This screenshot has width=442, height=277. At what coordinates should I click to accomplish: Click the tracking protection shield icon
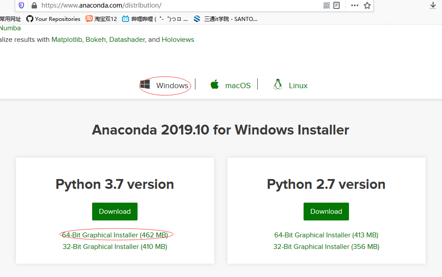[21, 5]
